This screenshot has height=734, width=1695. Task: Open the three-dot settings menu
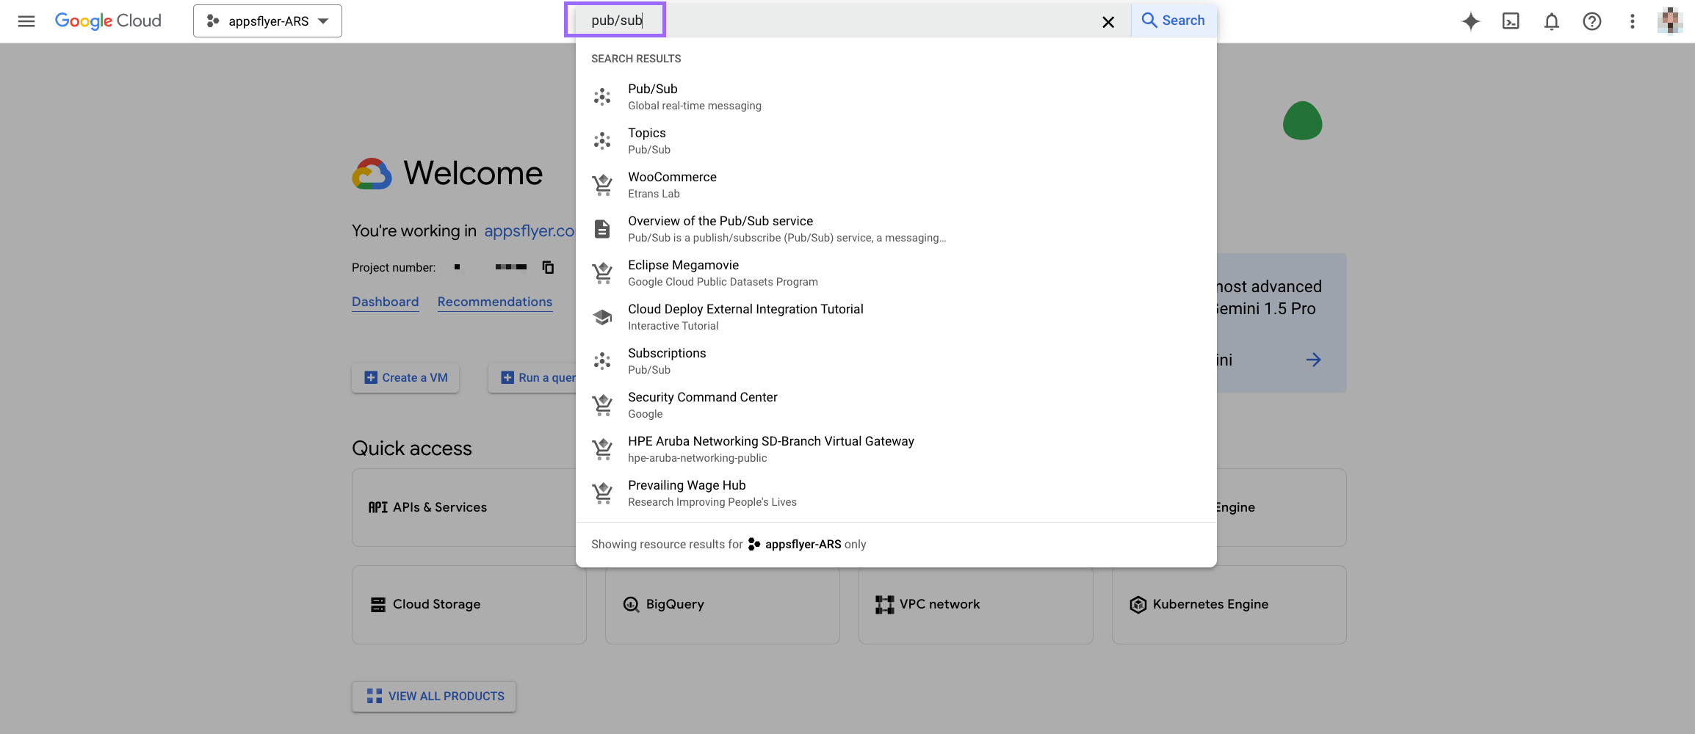coord(1632,21)
